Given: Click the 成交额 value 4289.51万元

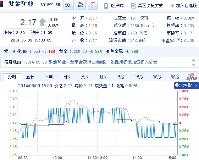Looking at the screenshot, I should (142, 26).
